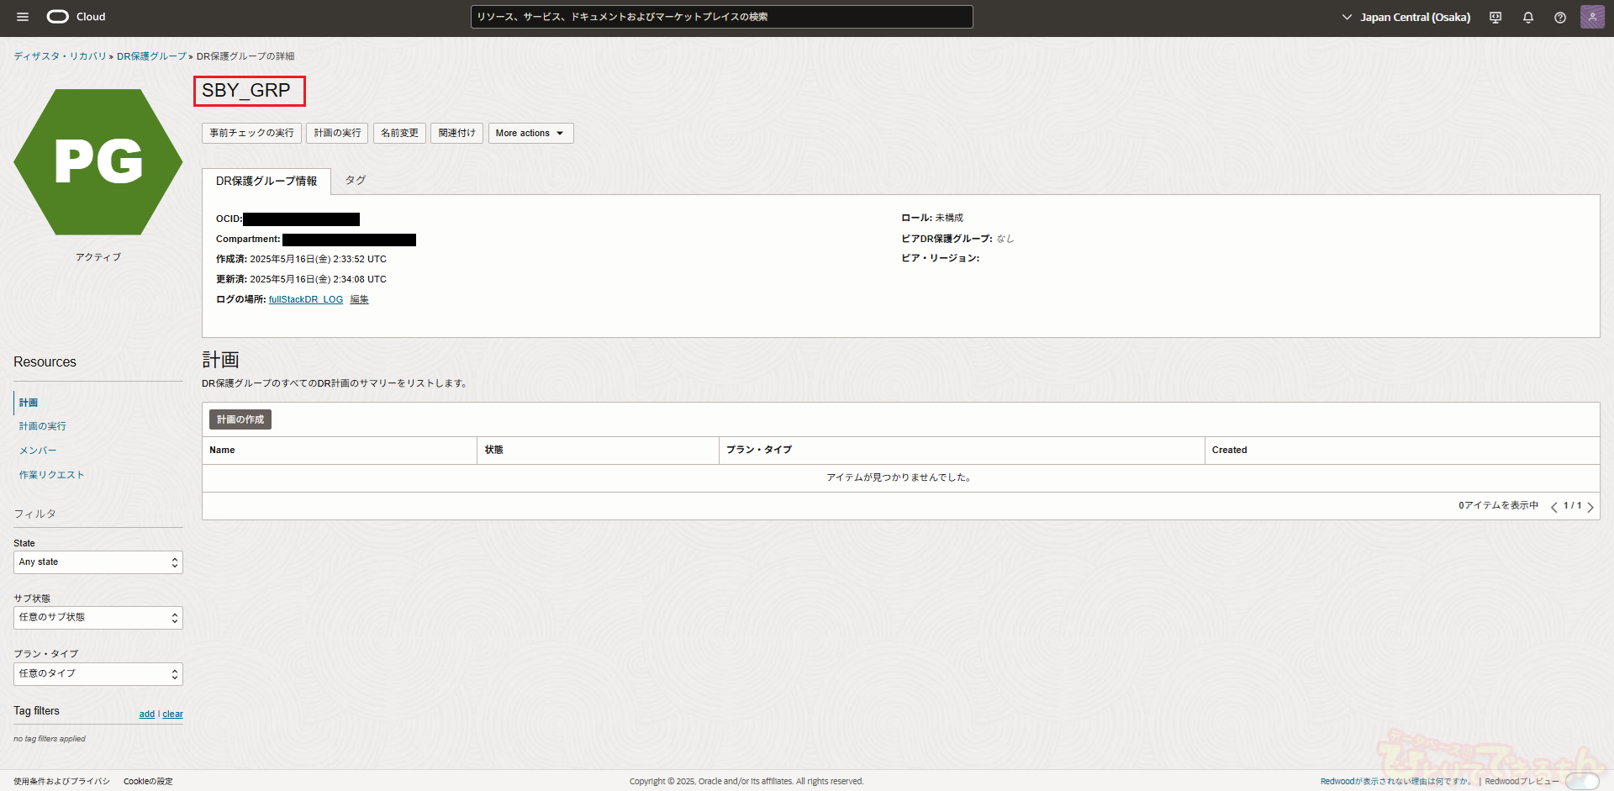Open the fullStackDR_LOG link

306,299
